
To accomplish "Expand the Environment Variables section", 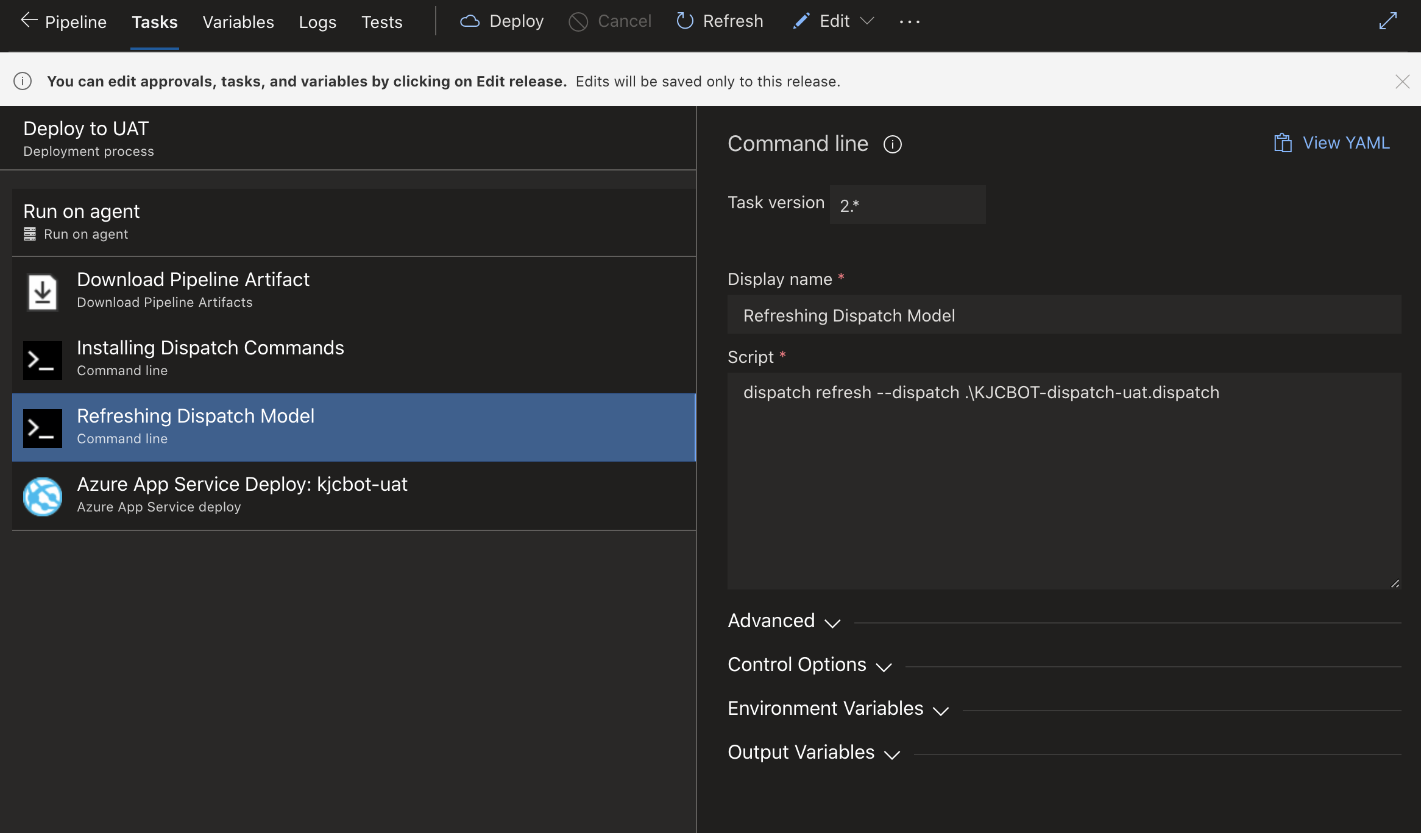I will click(838, 709).
